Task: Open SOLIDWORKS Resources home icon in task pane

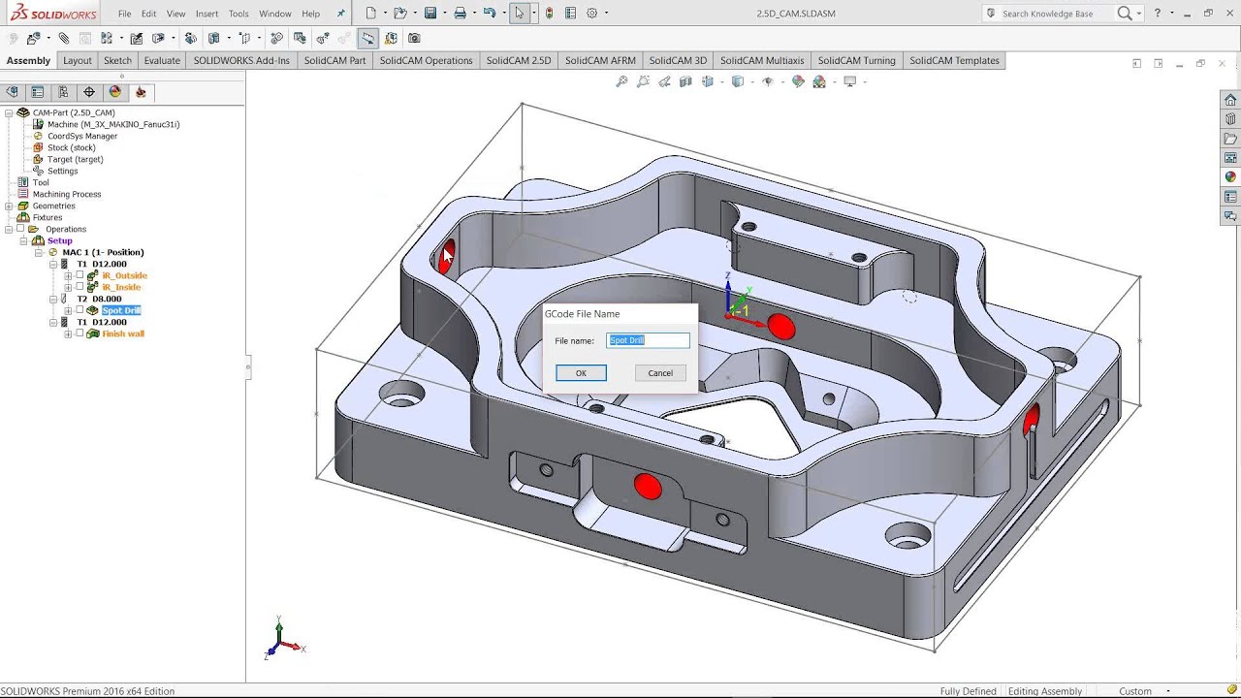Action: tap(1230, 100)
